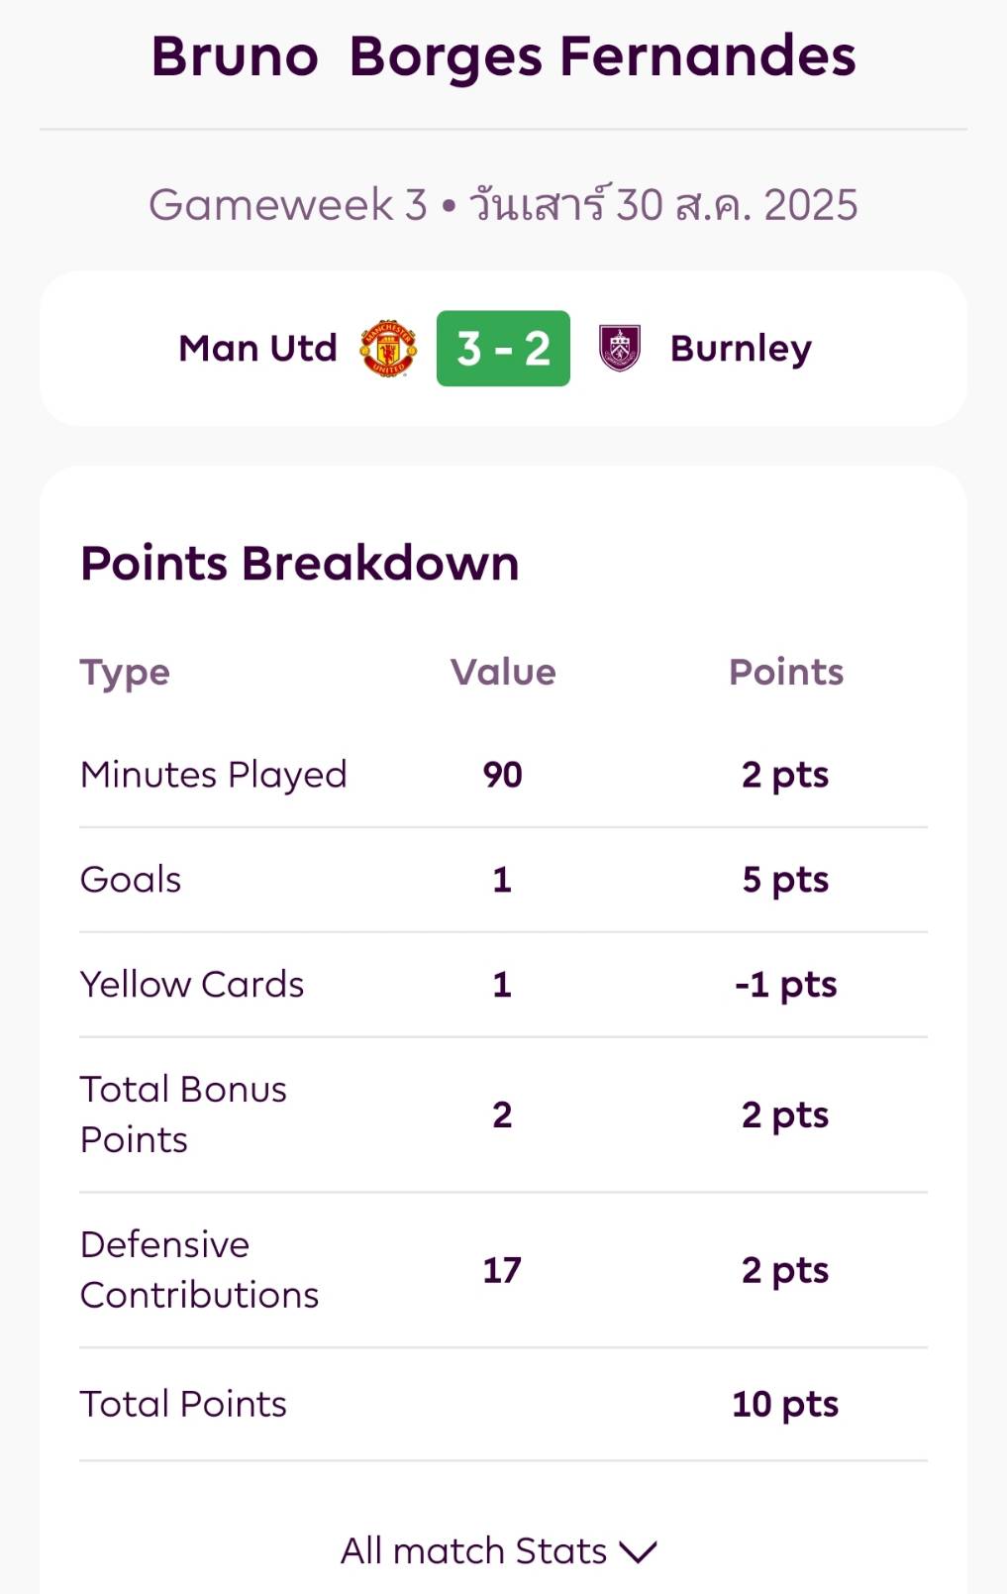Click the 10 pts total points value

coord(785,1404)
